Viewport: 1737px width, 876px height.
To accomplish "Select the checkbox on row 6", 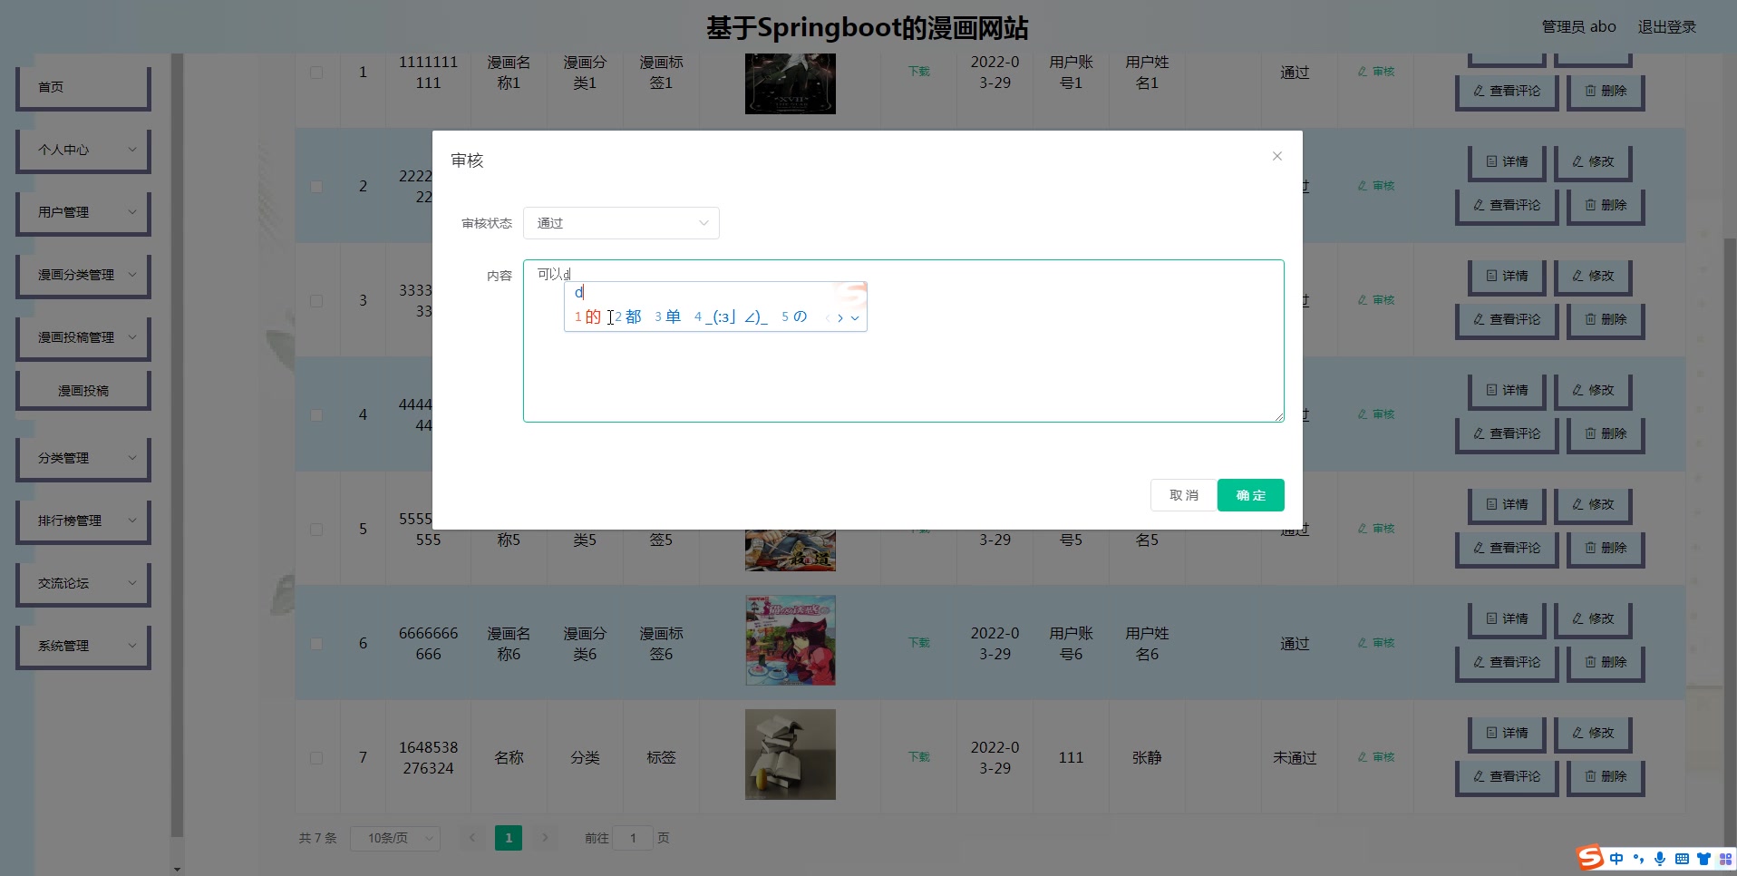I will (x=316, y=643).
